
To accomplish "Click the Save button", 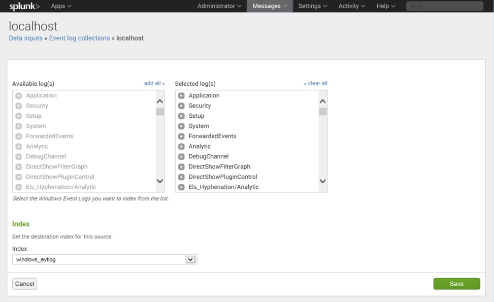I will (456, 284).
